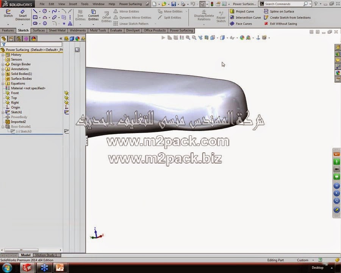Open Appearances tab in task pane

point(338,73)
